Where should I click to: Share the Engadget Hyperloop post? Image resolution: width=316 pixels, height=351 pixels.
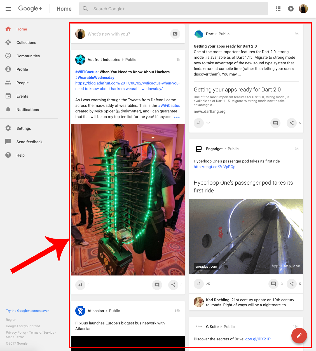pos(292,284)
